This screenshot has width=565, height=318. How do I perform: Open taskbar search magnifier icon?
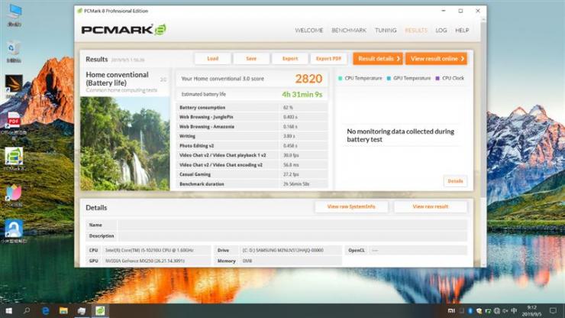27,310
